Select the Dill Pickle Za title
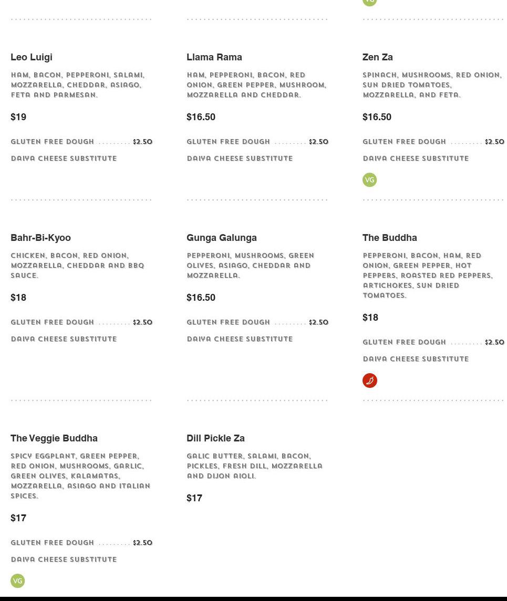This screenshot has height=601, width=507. pos(215,438)
